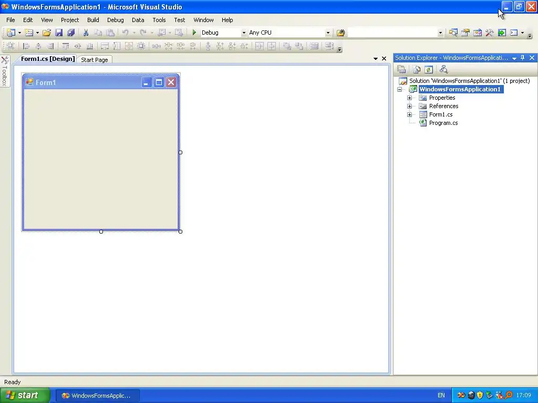Click the Copy icon in toolbar
The width and height of the screenshot is (538, 403).
tap(98, 33)
